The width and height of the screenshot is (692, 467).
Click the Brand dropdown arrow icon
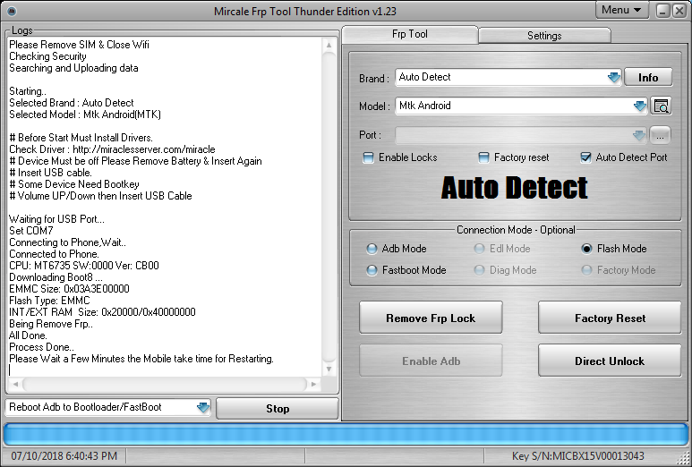(x=613, y=78)
